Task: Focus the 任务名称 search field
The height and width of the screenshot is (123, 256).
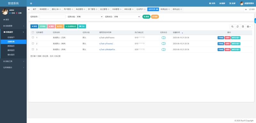Action: point(52,17)
